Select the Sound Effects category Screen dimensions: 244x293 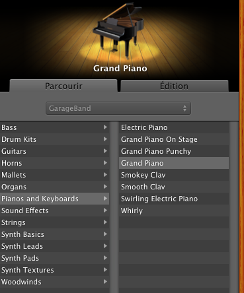[x=54, y=211]
